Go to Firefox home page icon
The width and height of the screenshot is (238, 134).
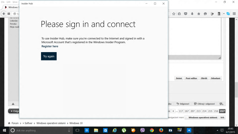tap(199, 14)
